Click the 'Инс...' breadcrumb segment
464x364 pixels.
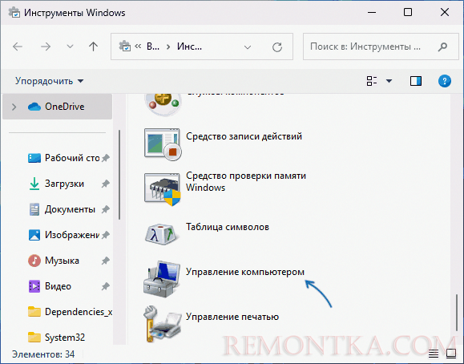[189, 47]
